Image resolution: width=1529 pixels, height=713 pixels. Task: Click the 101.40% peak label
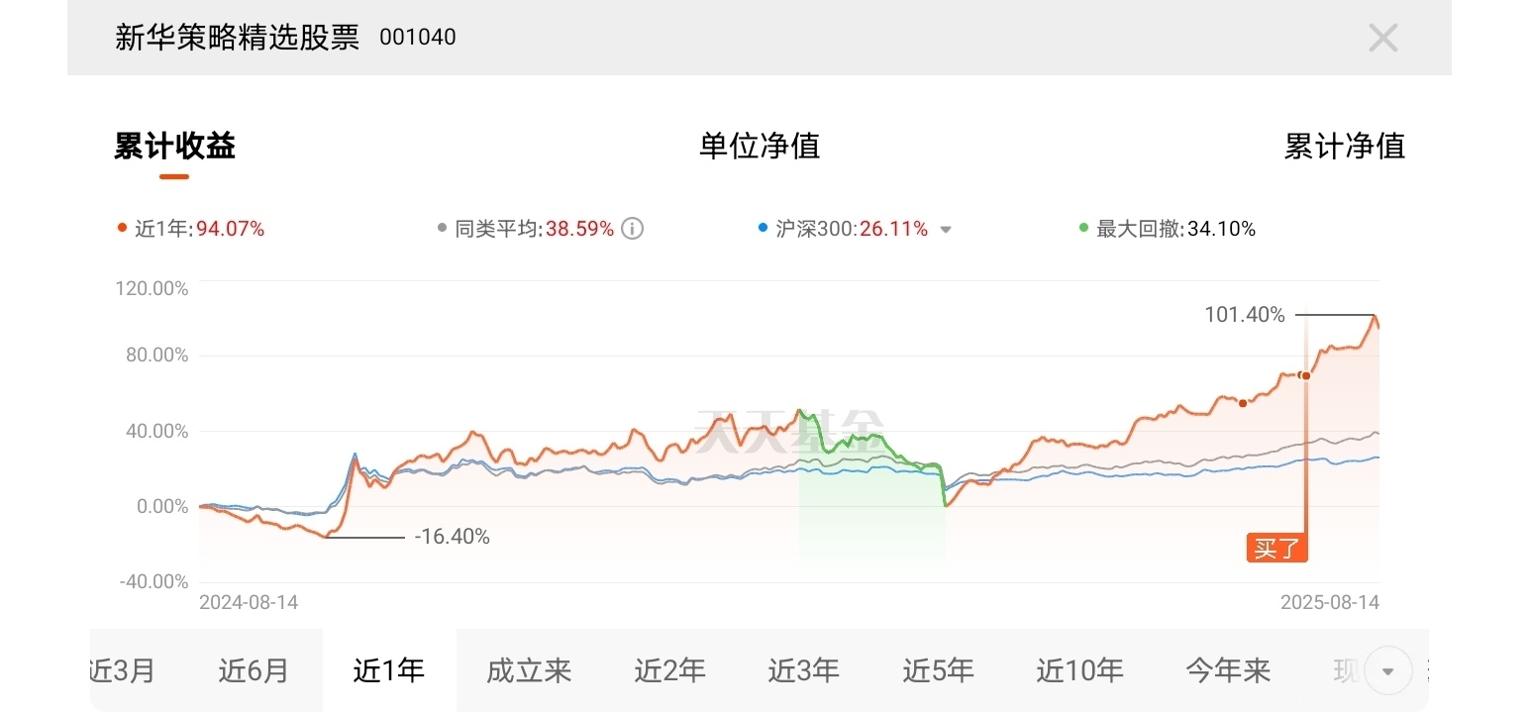tap(1244, 315)
